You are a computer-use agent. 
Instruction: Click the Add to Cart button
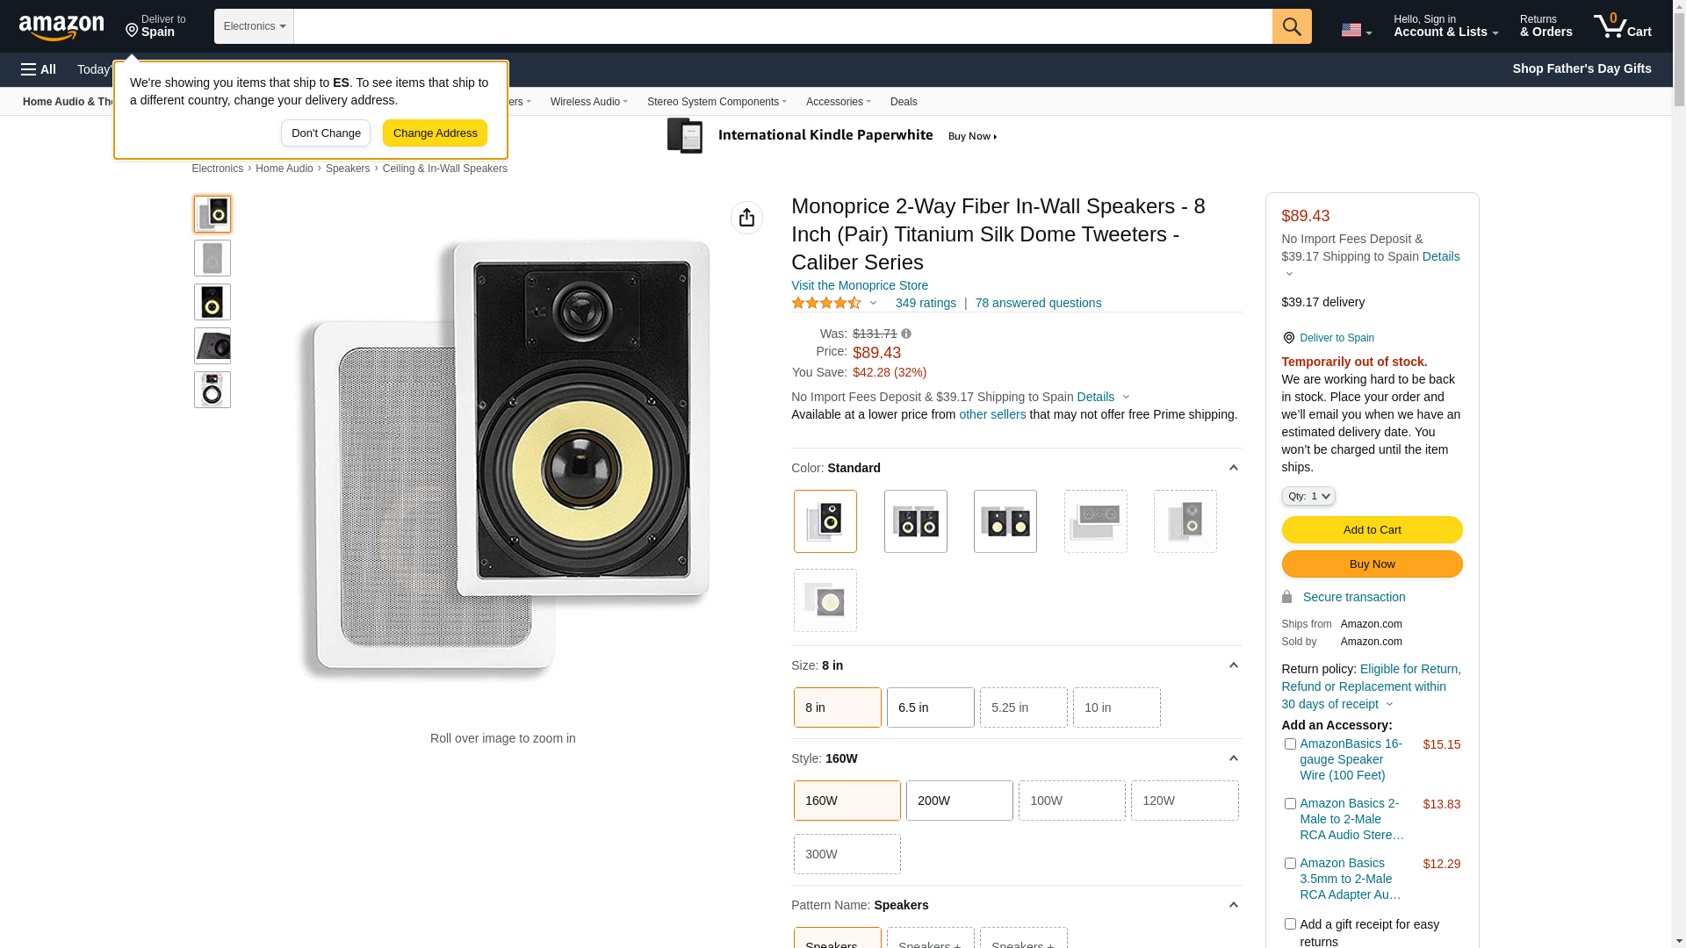pyautogui.click(x=1372, y=530)
